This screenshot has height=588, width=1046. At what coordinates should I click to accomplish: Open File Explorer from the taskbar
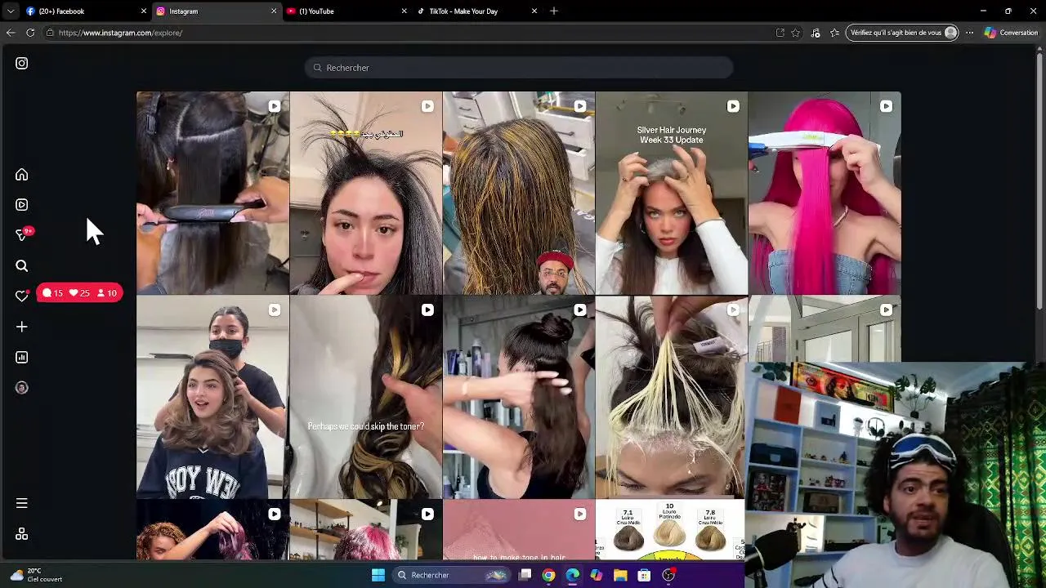click(620, 575)
